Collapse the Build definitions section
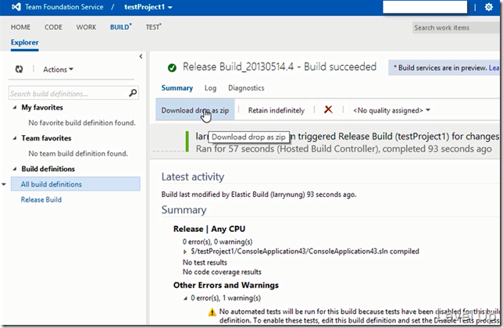Screen dimensions: 503x328 tap(14, 169)
